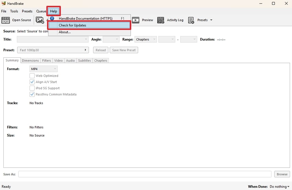Enable iPod 5G Support checkbox
Viewport: 292px width, 190px height.
tap(32, 88)
